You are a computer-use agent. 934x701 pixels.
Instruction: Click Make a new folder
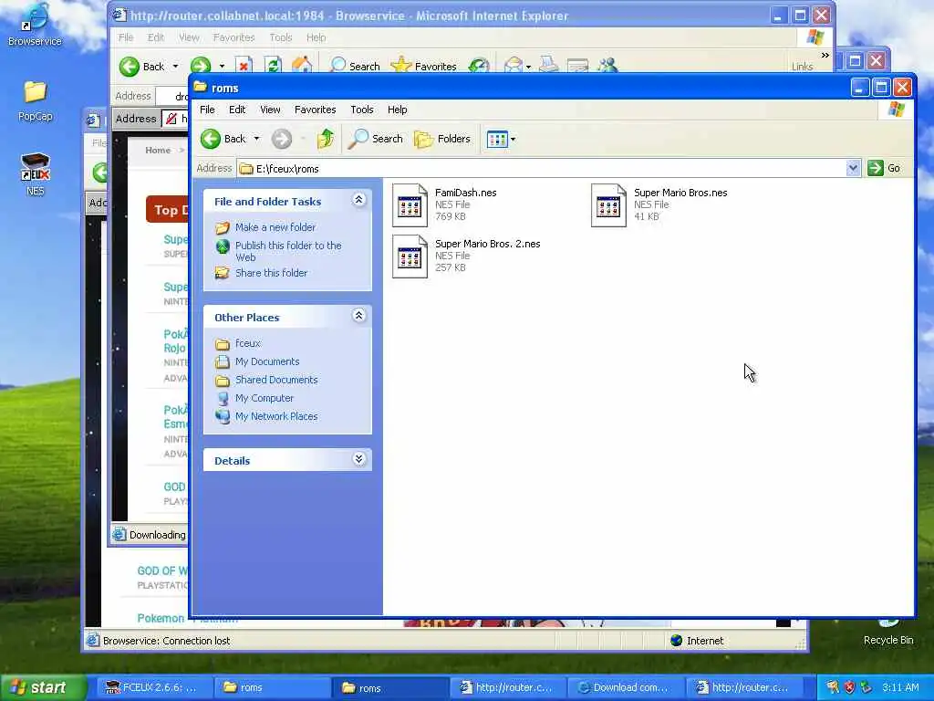275,227
